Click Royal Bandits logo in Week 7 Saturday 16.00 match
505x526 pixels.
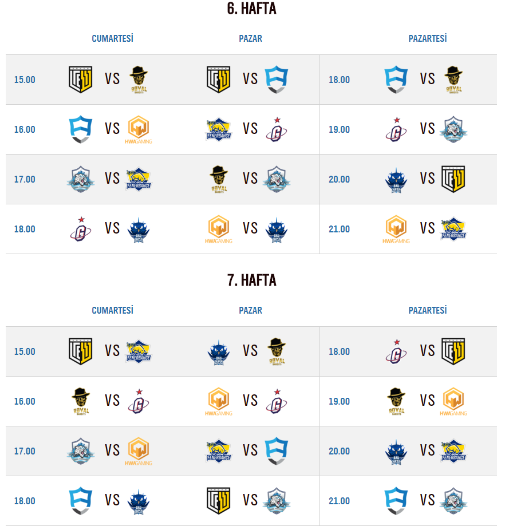(x=81, y=401)
